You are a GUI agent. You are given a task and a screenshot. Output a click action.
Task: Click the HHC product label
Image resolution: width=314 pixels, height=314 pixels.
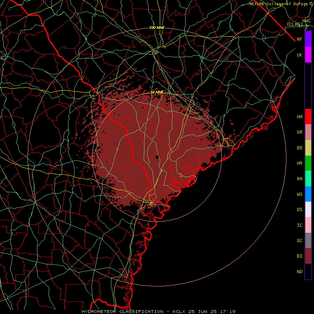pyautogui.click(x=306, y=21)
